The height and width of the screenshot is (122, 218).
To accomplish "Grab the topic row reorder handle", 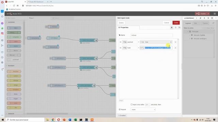I will click(x=121, y=48).
